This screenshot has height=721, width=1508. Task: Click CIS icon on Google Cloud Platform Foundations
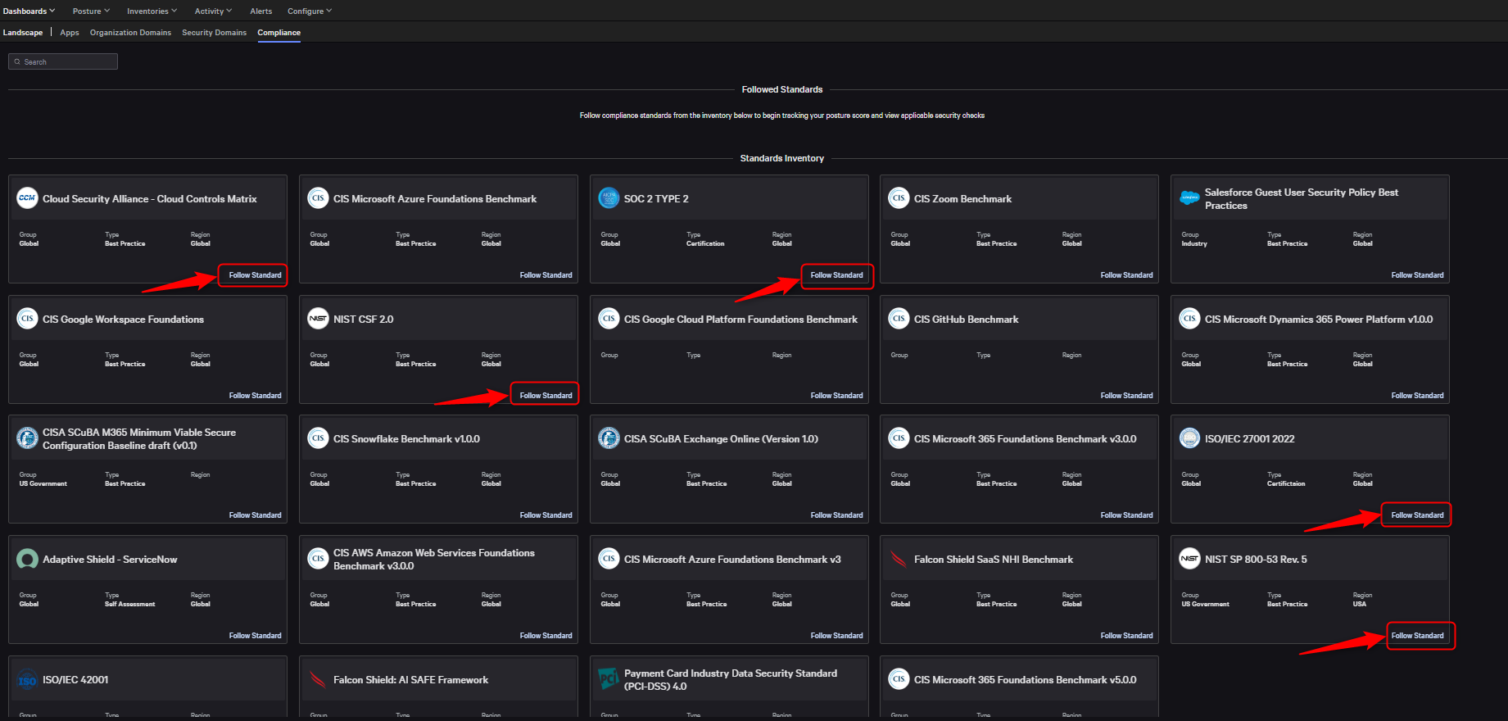pos(609,318)
